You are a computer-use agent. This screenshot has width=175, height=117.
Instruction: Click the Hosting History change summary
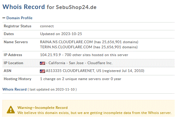point(80,79)
